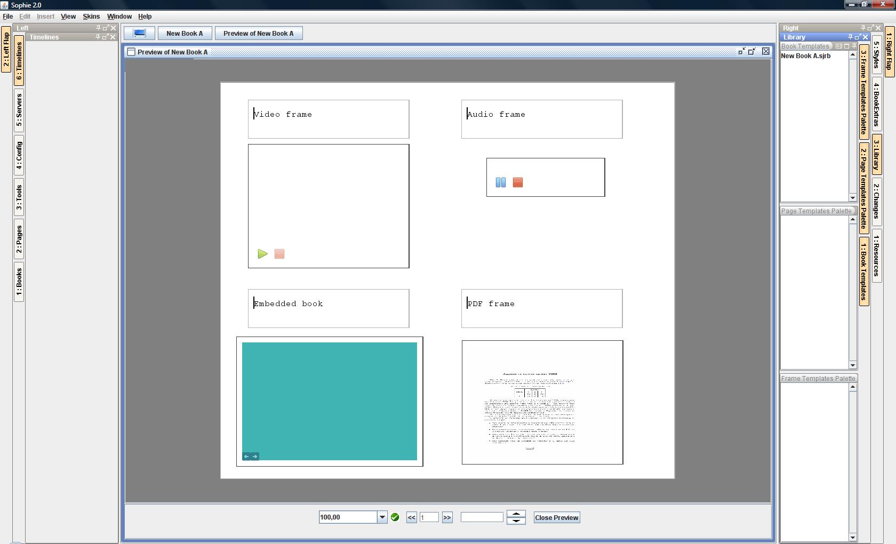Click the Book Templates list scroll down arrow
Screen dimensions: 896x544
(x=853, y=198)
